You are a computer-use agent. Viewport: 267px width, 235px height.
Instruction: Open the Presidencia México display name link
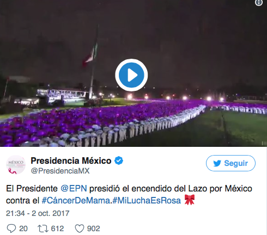click(71, 160)
